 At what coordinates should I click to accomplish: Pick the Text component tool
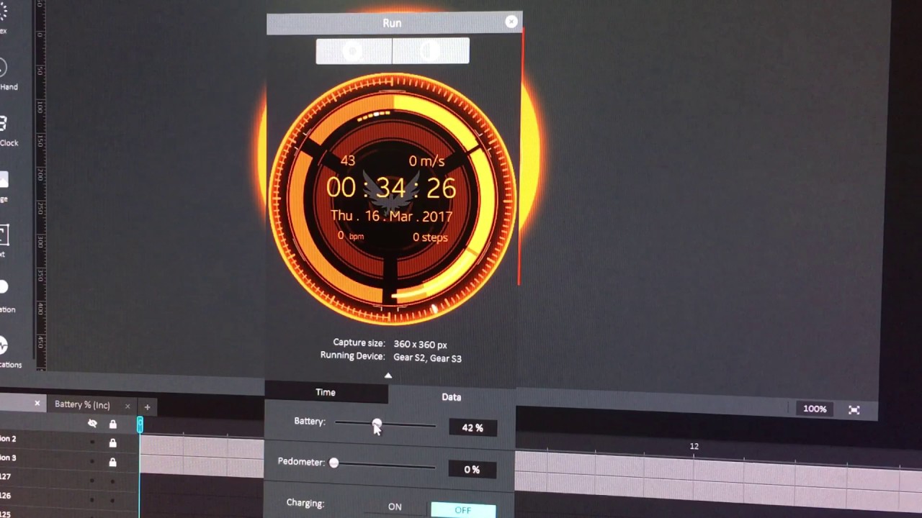point(4,235)
